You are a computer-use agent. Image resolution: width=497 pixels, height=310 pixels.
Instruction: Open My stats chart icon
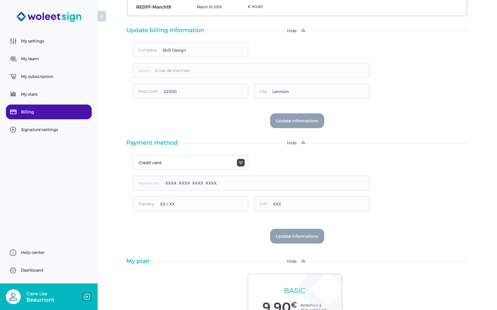click(x=13, y=94)
